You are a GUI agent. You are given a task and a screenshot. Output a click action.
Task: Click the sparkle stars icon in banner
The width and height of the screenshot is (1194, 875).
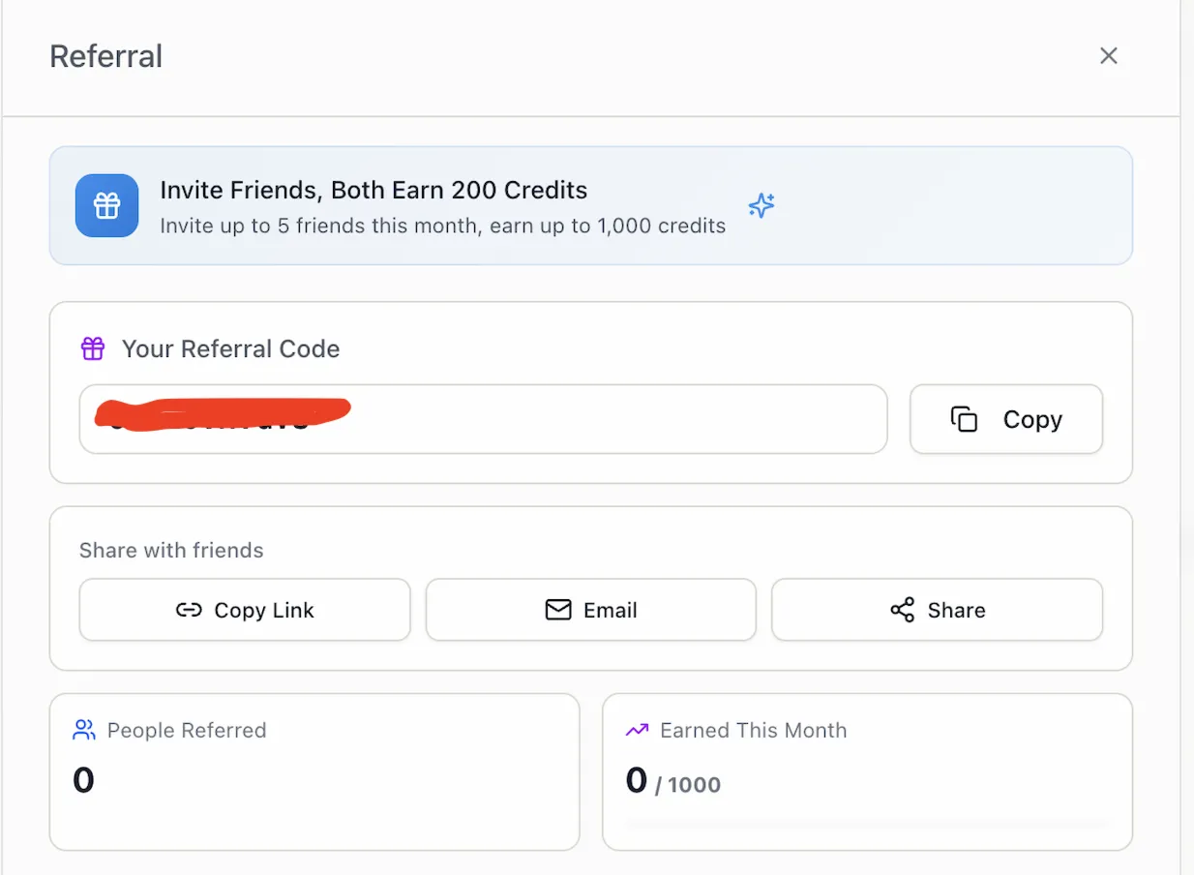click(x=761, y=205)
